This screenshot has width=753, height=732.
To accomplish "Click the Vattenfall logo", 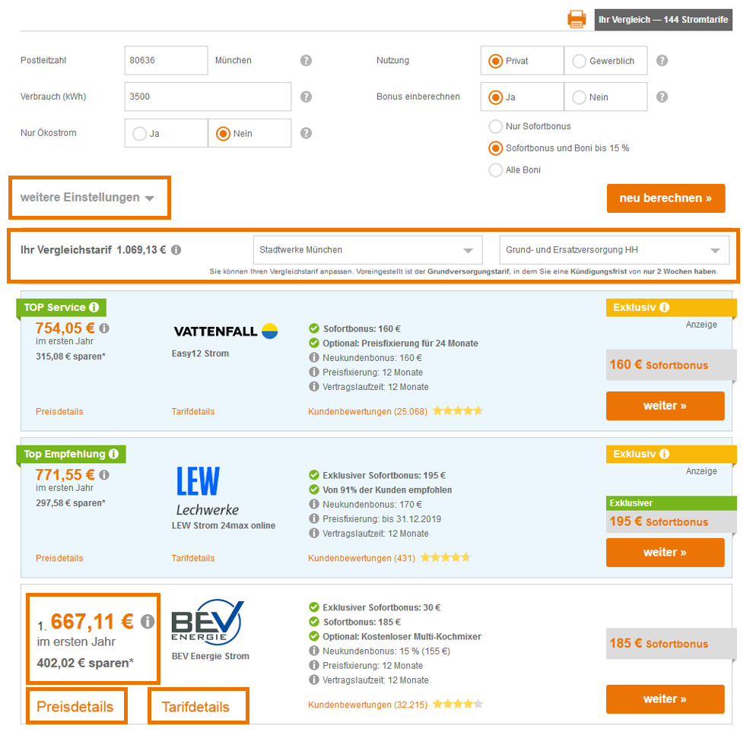I will pyautogui.click(x=226, y=331).
